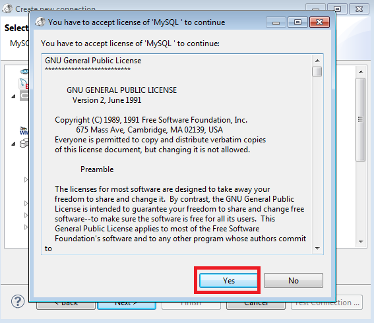374x323 pixels.
Task: Open help via the question mark icon
Action: [x=18, y=301]
